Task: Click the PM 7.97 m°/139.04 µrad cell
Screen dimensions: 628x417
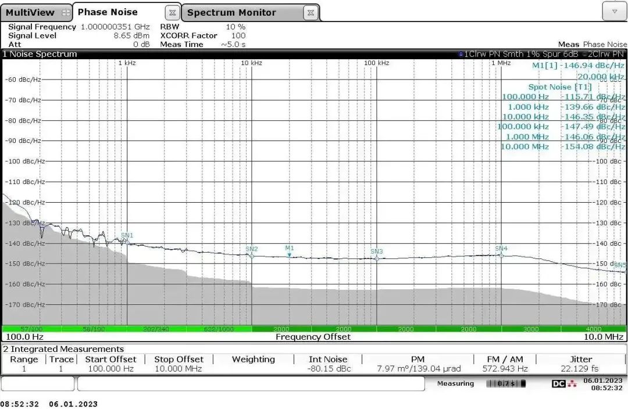Action: pos(419,369)
